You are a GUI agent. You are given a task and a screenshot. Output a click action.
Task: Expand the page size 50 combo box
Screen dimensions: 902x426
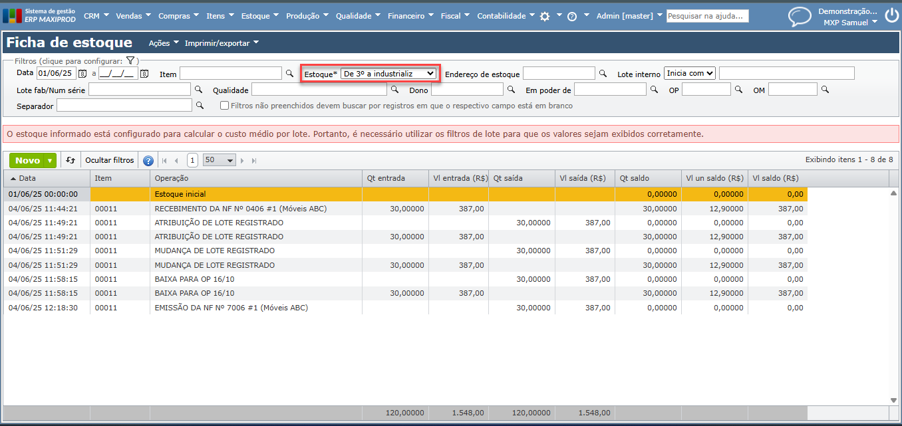tap(230, 160)
